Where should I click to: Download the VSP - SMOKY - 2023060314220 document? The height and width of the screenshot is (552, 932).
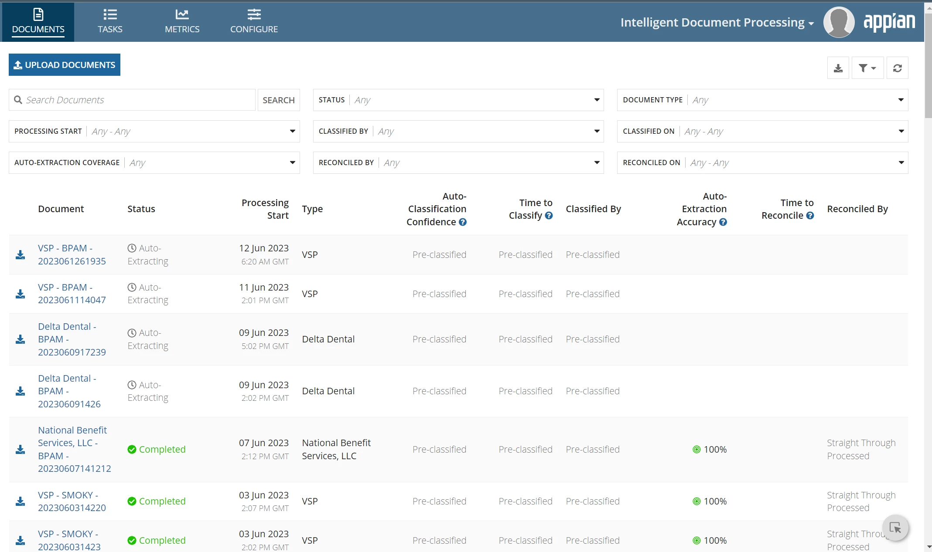click(x=20, y=501)
